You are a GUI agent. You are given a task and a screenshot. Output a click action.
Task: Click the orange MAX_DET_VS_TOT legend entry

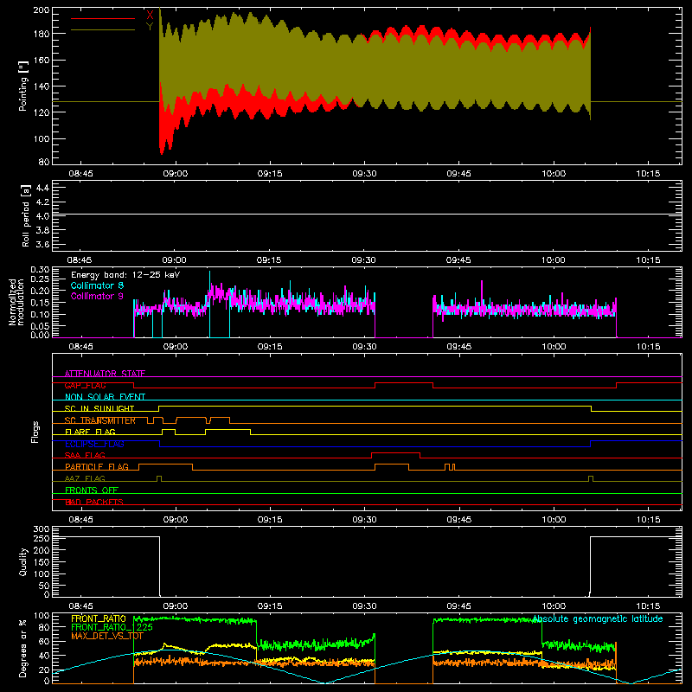107,636
